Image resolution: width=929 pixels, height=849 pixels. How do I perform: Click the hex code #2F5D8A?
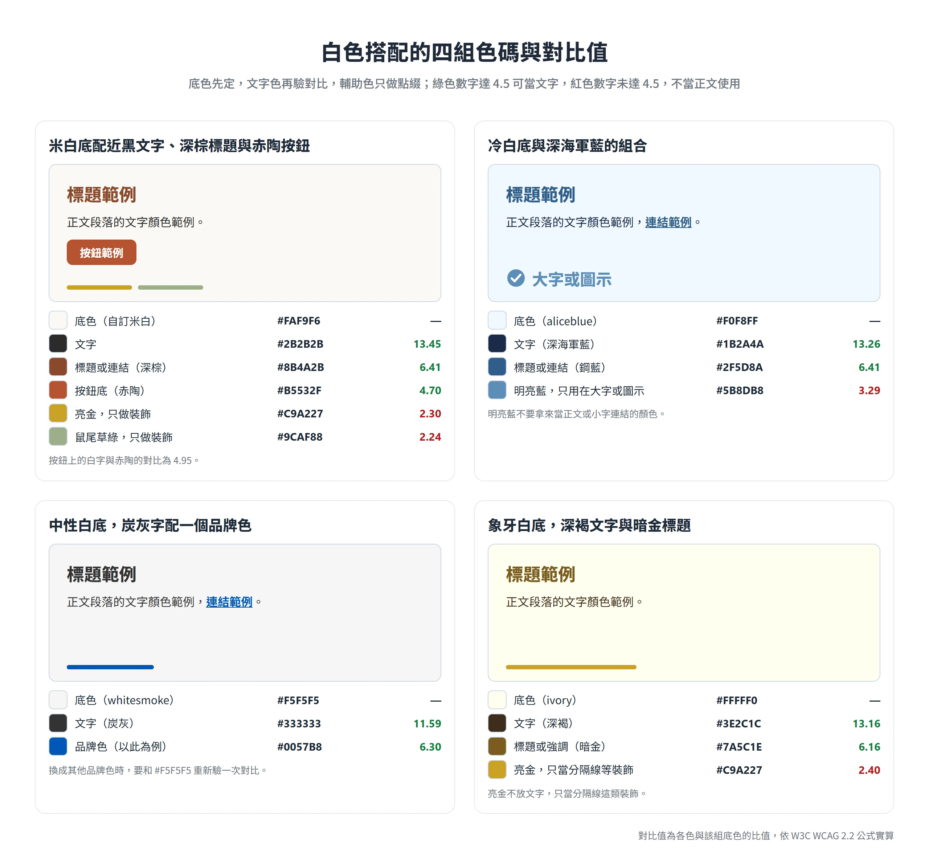pyautogui.click(x=739, y=367)
